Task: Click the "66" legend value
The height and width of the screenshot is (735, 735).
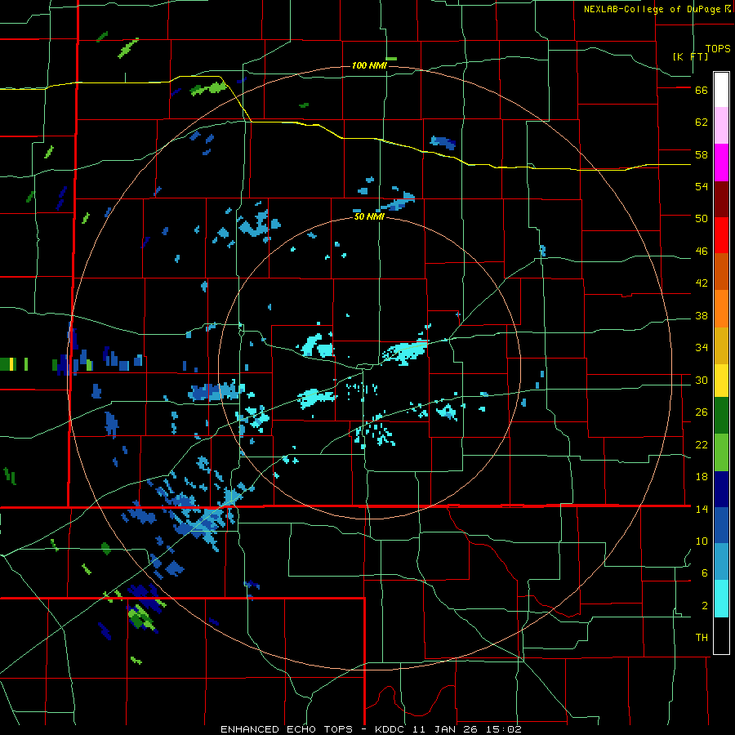Action: (x=702, y=91)
